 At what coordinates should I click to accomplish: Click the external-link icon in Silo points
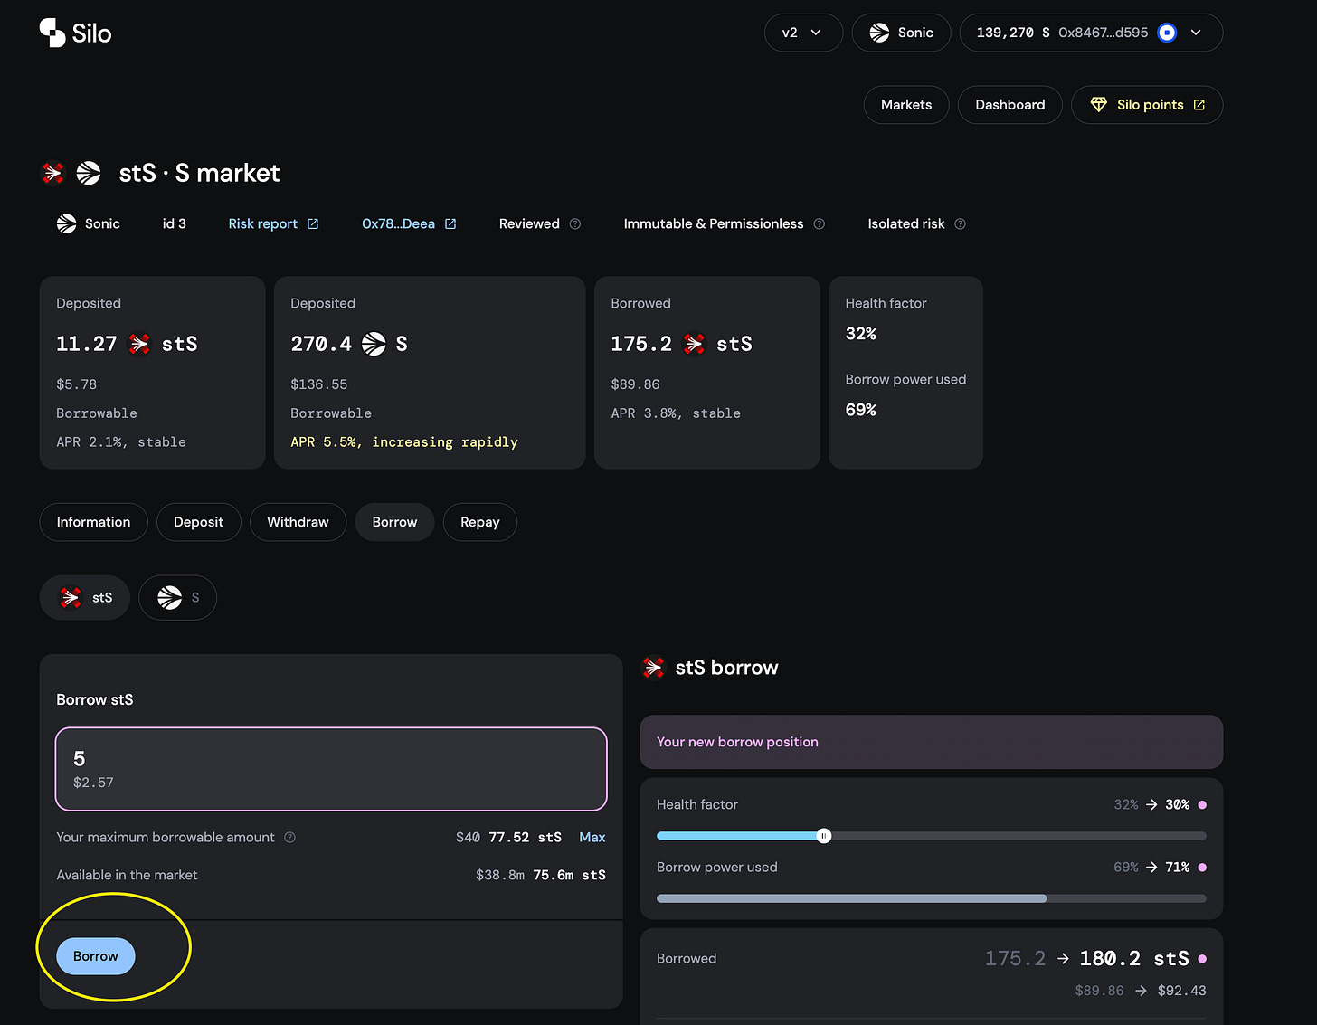[1199, 105]
